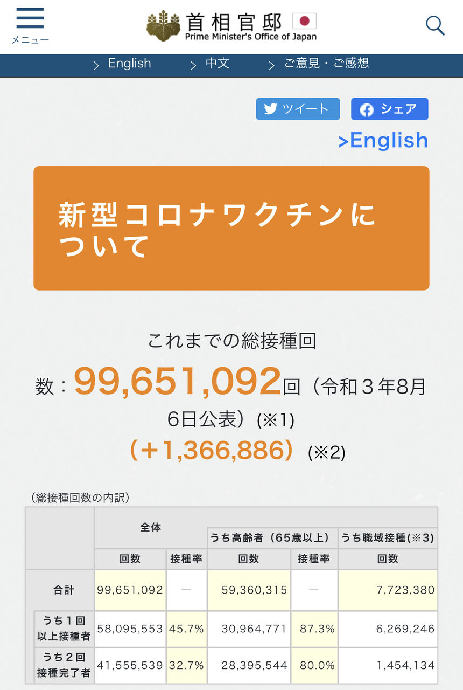Click the Japanese flag icon in the header
This screenshot has width=463, height=690.
304,21
